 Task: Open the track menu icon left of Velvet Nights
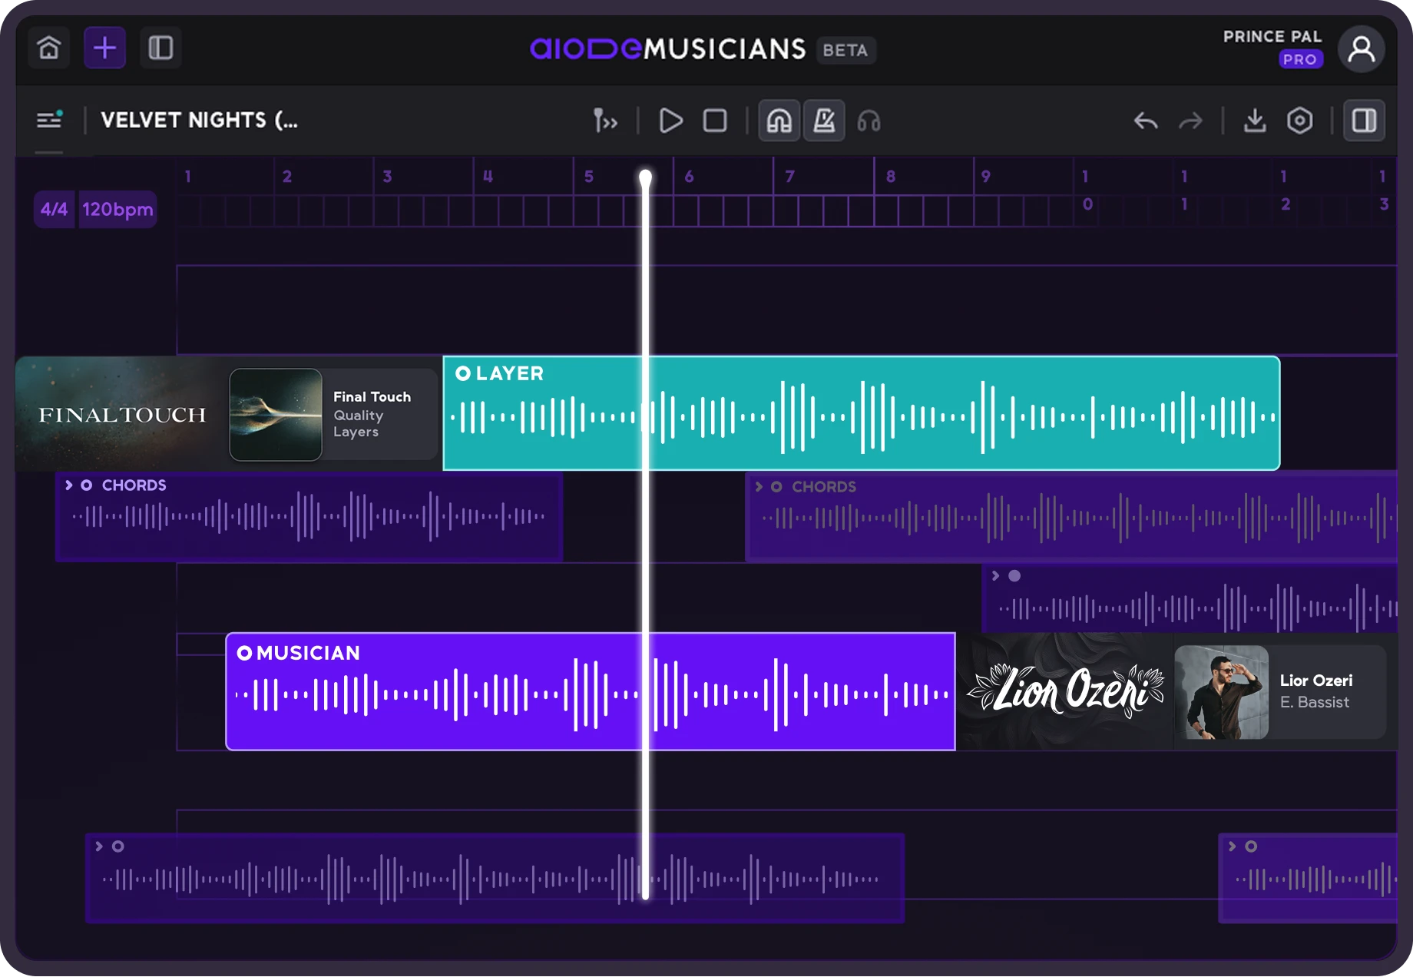point(49,120)
